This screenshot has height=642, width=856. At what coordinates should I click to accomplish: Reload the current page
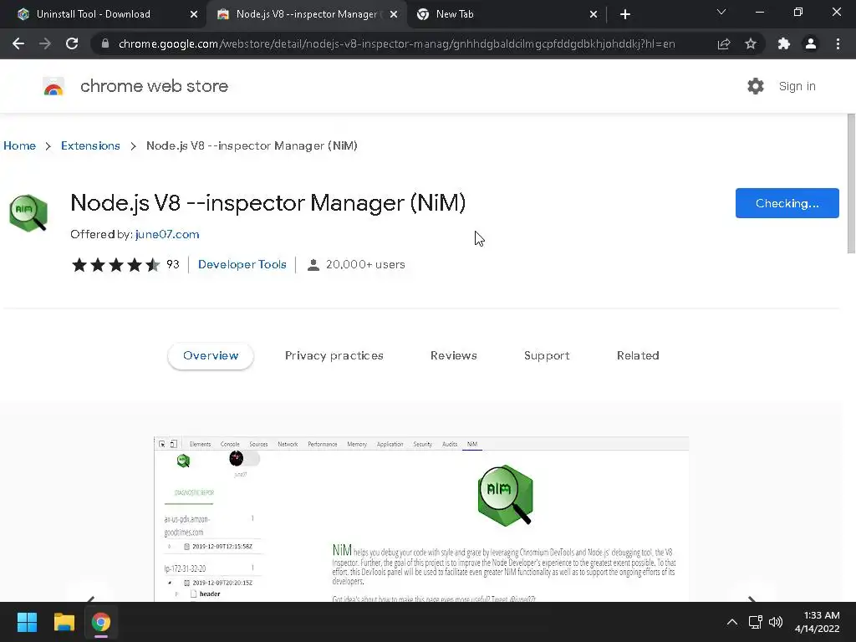coord(72,43)
